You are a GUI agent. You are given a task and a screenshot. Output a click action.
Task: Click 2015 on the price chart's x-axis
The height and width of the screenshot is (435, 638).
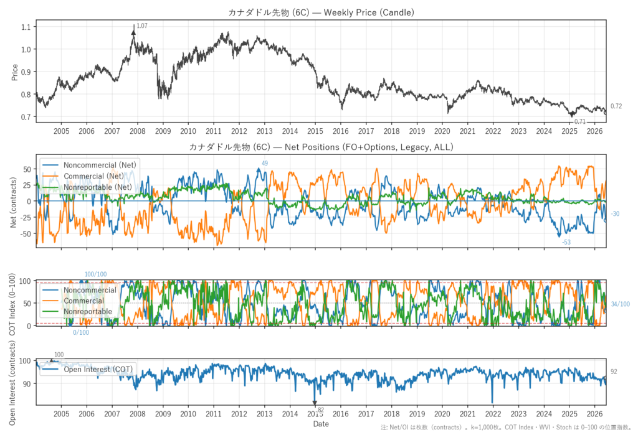pyautogui.click(x=315, y=131)
